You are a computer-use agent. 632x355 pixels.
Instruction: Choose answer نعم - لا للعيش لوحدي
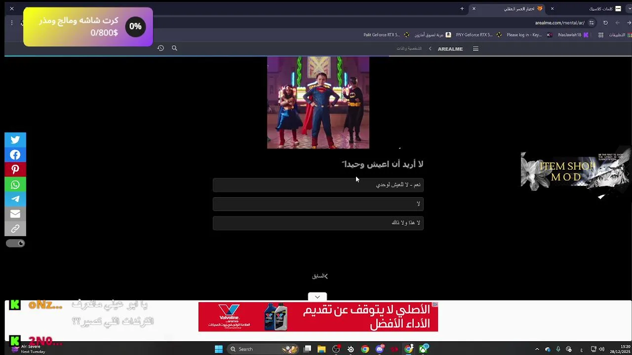(318, 184)
